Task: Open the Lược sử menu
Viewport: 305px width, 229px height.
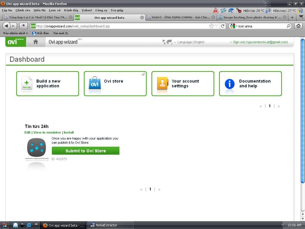Action: 55,10
